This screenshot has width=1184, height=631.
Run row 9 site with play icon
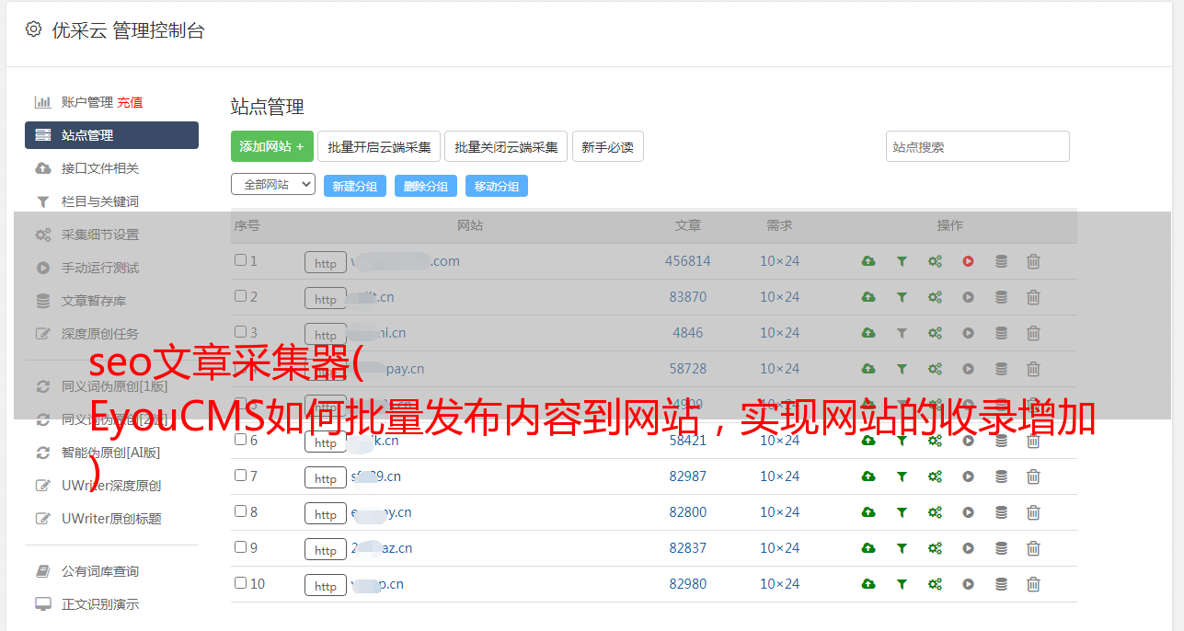pyautogui.click(x=968, y=548)
